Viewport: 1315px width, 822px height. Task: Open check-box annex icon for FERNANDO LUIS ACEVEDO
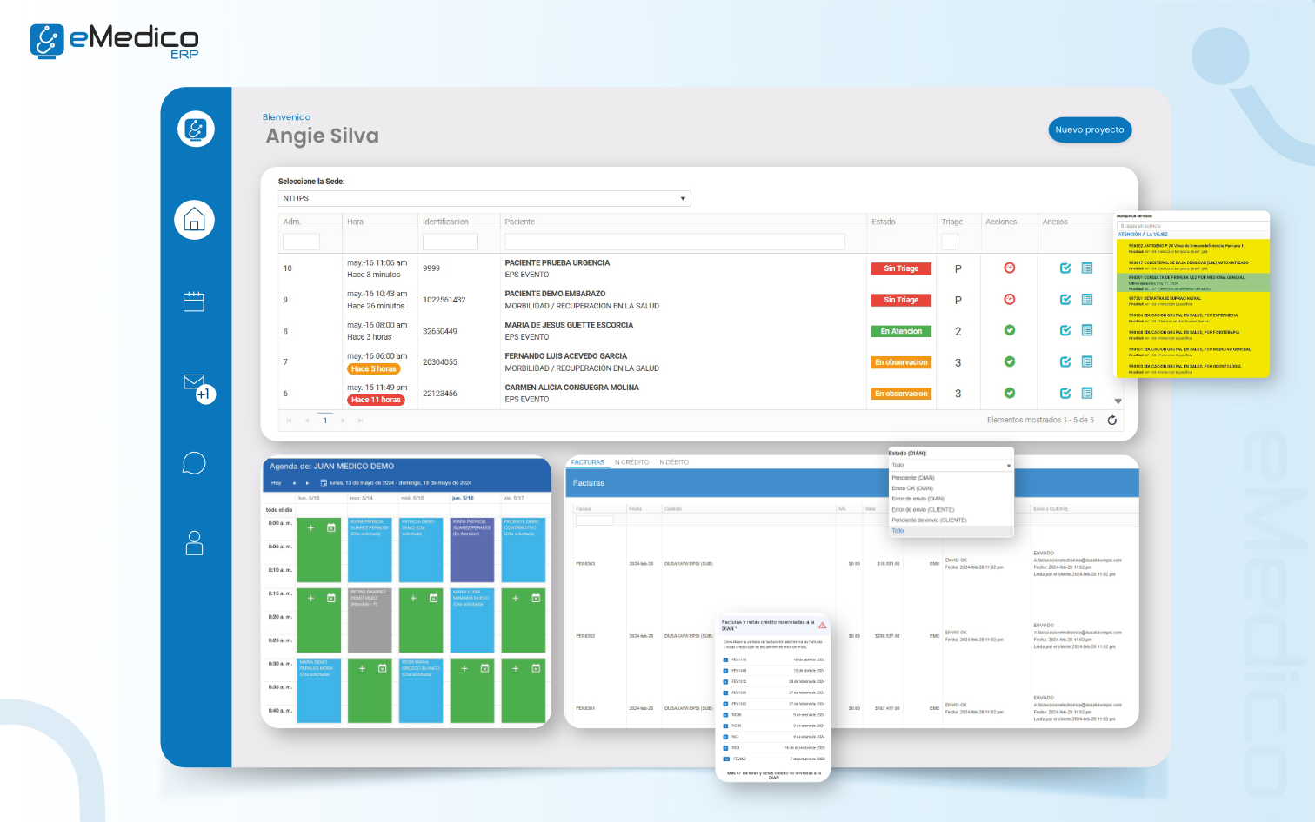click(1065, 361)
